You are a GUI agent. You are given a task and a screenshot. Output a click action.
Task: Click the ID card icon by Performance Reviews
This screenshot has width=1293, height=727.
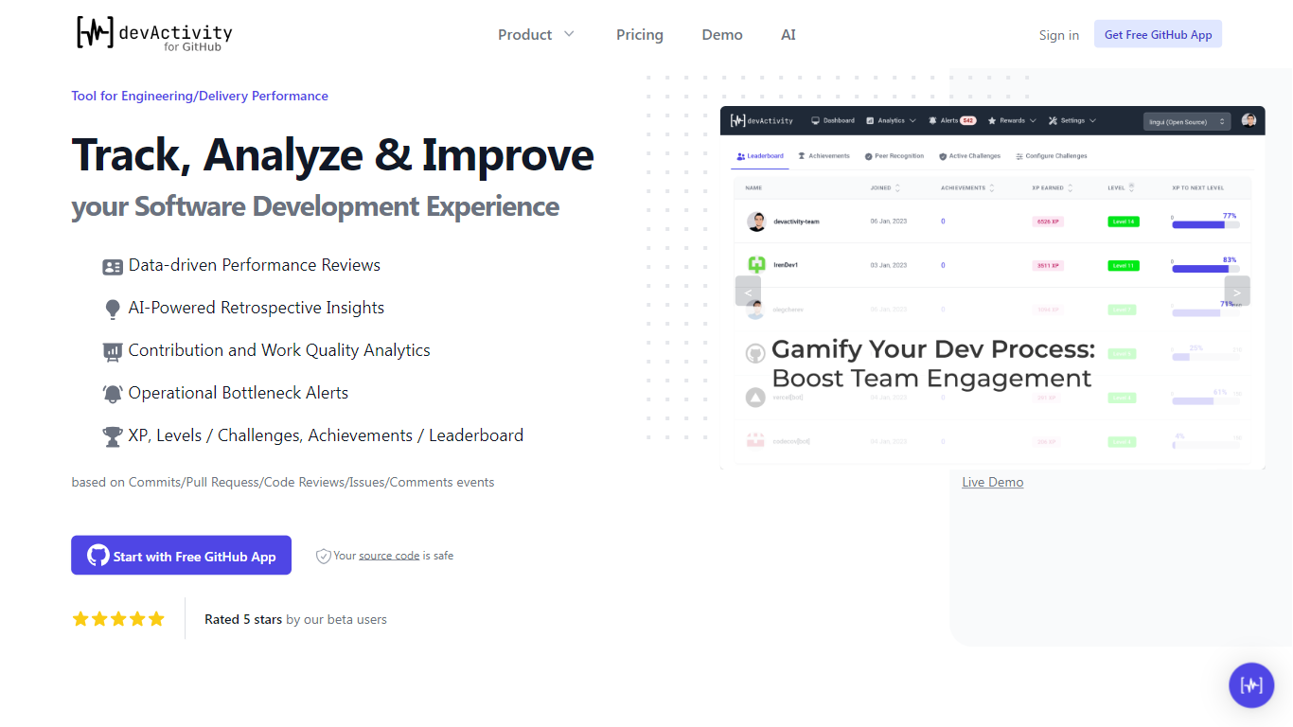click(113, 267)
